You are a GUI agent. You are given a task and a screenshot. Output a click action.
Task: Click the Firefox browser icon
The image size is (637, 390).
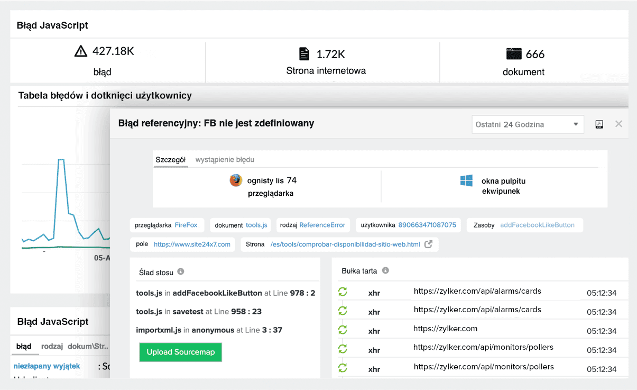click(x=235, y=180)
